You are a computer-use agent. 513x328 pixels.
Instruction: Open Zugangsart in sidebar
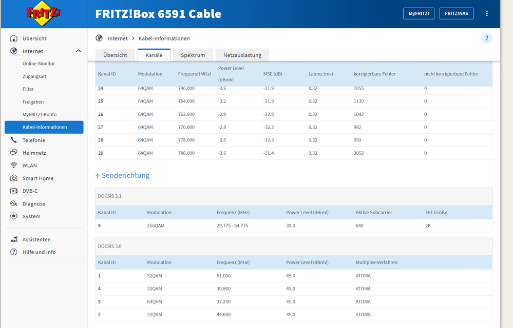[x=34, y=76]
